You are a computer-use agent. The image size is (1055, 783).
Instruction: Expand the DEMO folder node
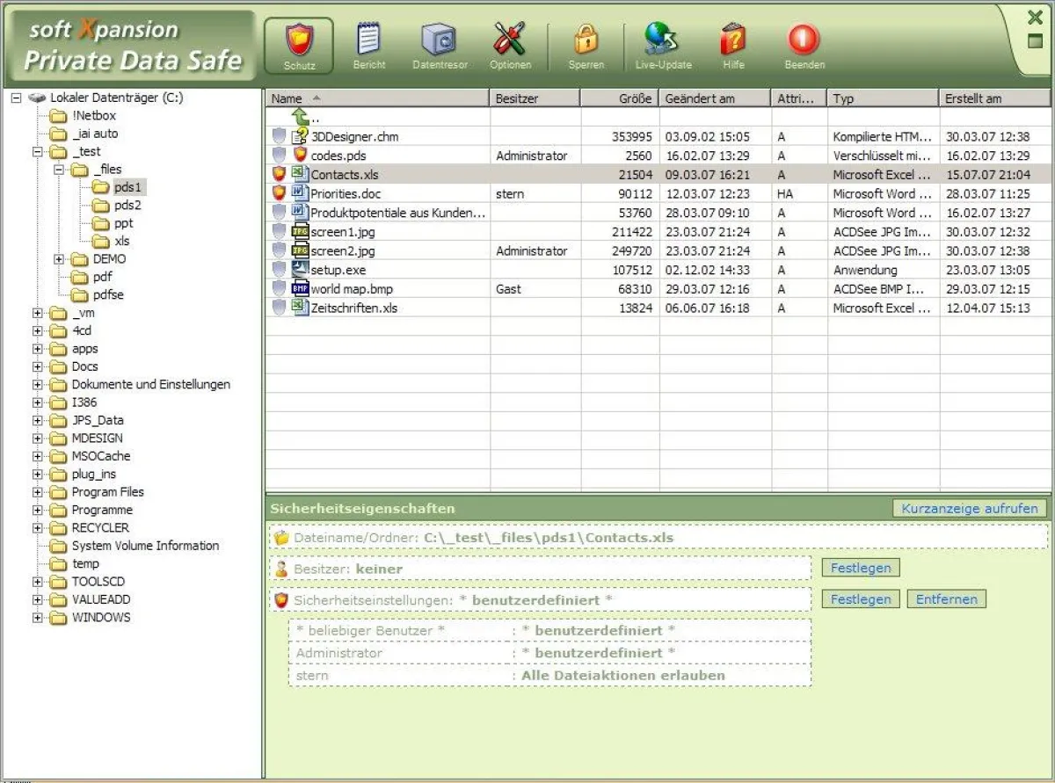point(58,259)
